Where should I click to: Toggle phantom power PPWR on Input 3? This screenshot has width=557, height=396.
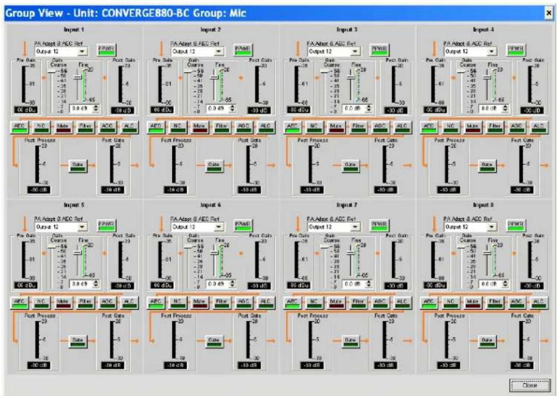[x=379, y=50]
